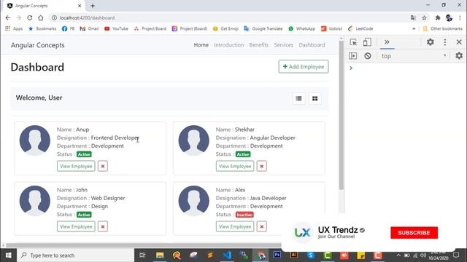Open the Introduction nav link
This screenshot has width=467, height=262.
pyautogui.click(x=228, y=45)
